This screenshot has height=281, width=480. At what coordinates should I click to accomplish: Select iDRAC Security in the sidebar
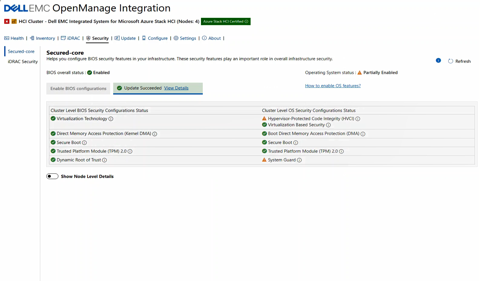point(23,61)
